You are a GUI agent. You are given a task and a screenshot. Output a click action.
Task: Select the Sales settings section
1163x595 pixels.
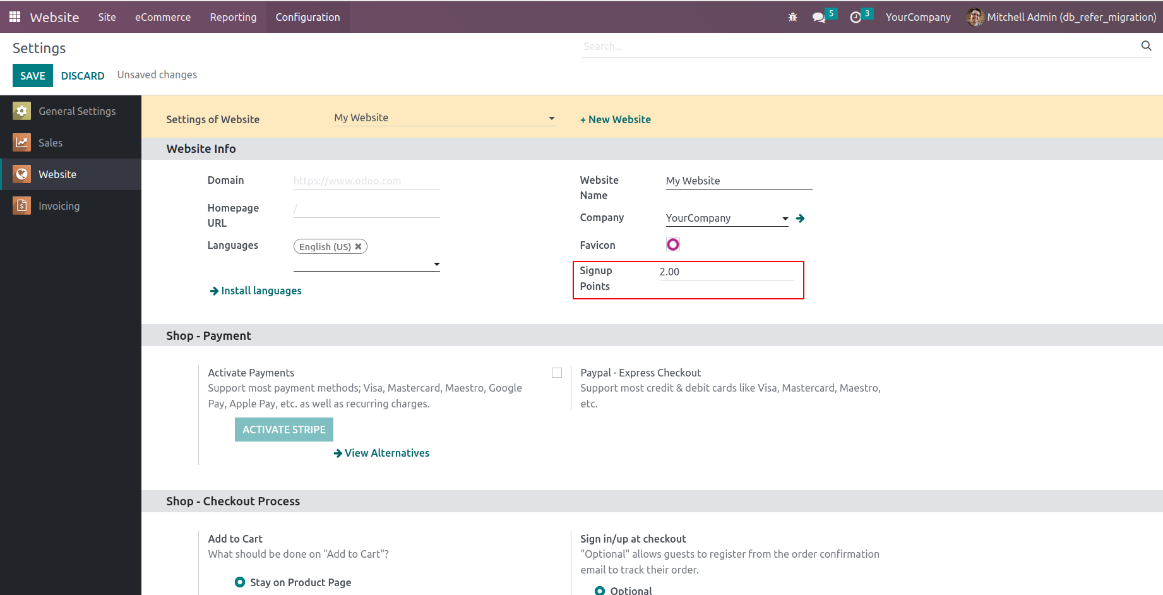(x=51, y=143)
